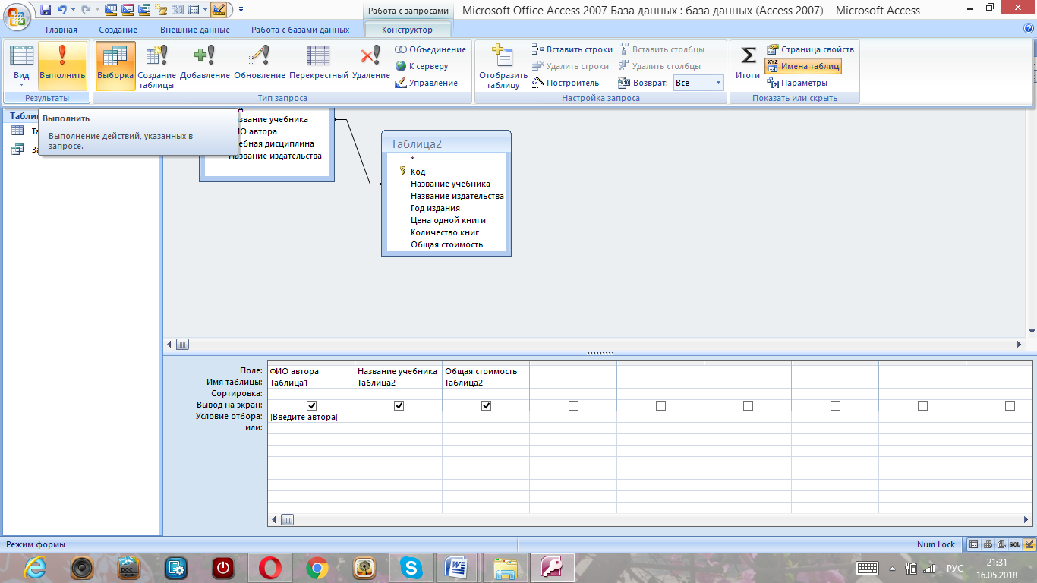Select the Конструктор ribbon tab
Viewport: 1037px width, 583px height.
pos(408,30)
